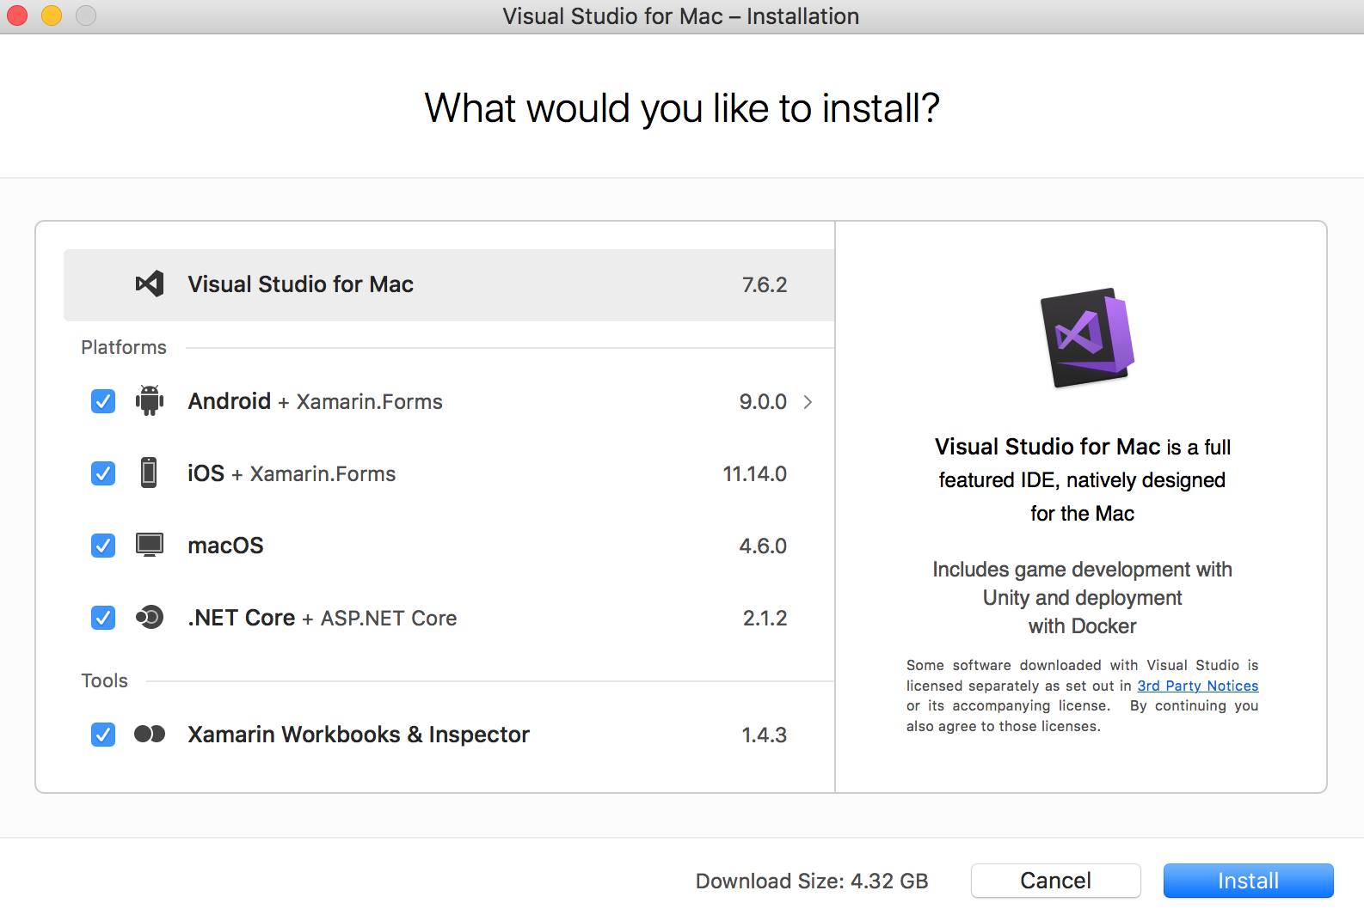The height and width of the screenshot is (921, 1364).
Task: Click the large purple Visual Studio logo
Action: point(1087,338)
